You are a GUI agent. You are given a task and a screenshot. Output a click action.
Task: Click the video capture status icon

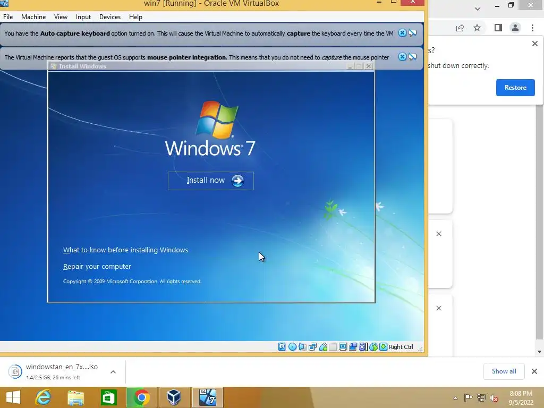[353, 346]
